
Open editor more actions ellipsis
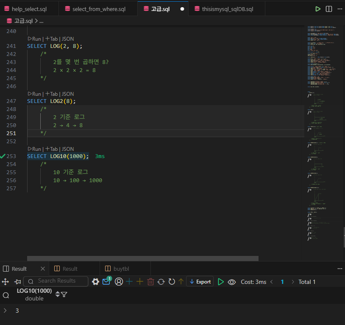pos(340,9)
